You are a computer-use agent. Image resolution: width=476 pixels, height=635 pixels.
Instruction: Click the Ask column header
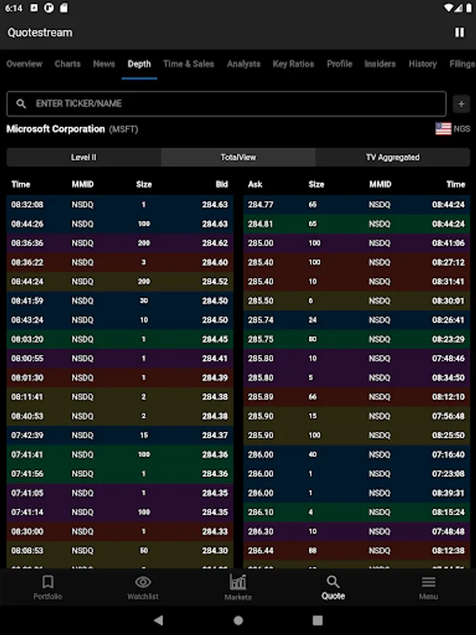pyautogui.click(x=255, y=184)
